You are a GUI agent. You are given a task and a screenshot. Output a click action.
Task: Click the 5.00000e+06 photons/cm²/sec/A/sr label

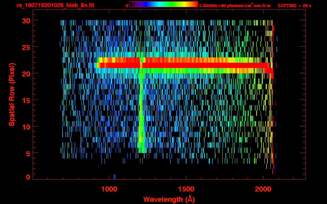pyautogui.click(x=235, y=5)
